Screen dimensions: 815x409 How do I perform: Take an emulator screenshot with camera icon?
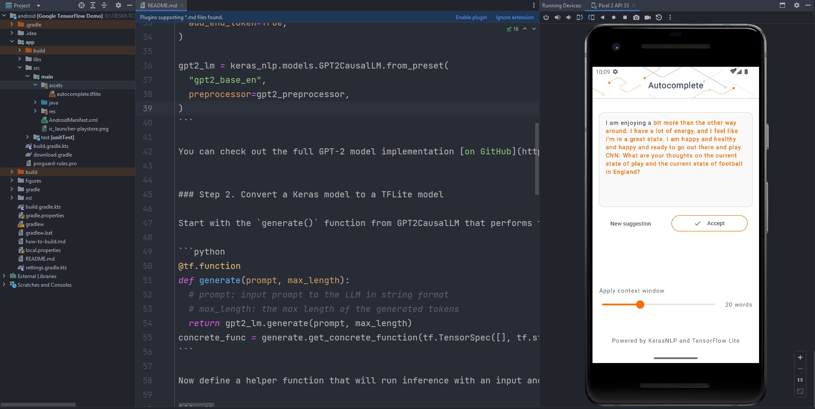click(x=636, y=17)
